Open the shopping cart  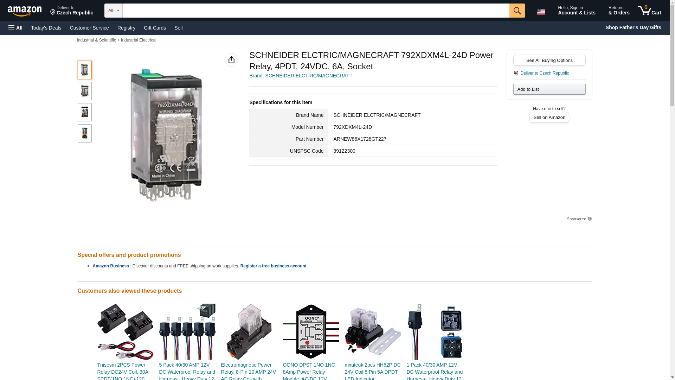[x=650, y=11]
